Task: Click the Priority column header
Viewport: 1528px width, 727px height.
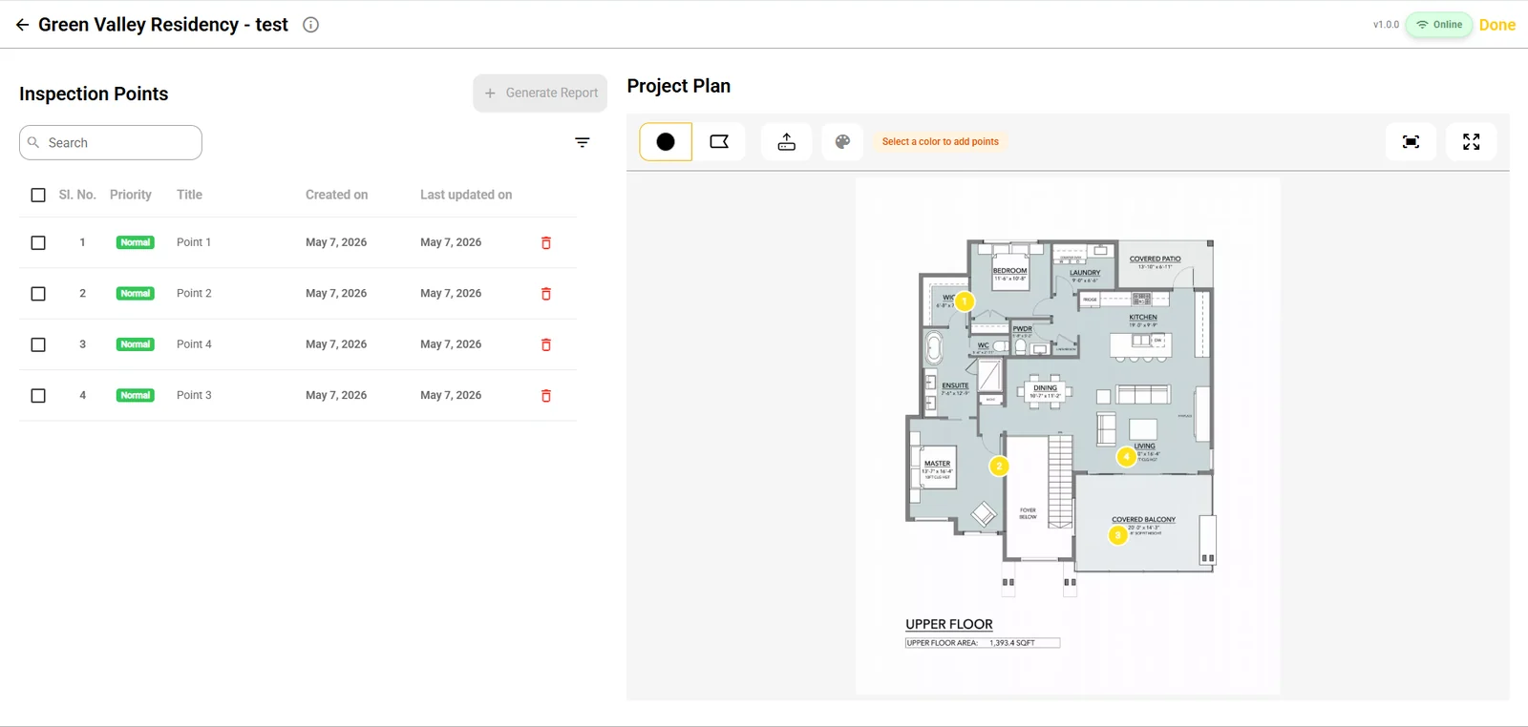Action: tap(131, 195)
